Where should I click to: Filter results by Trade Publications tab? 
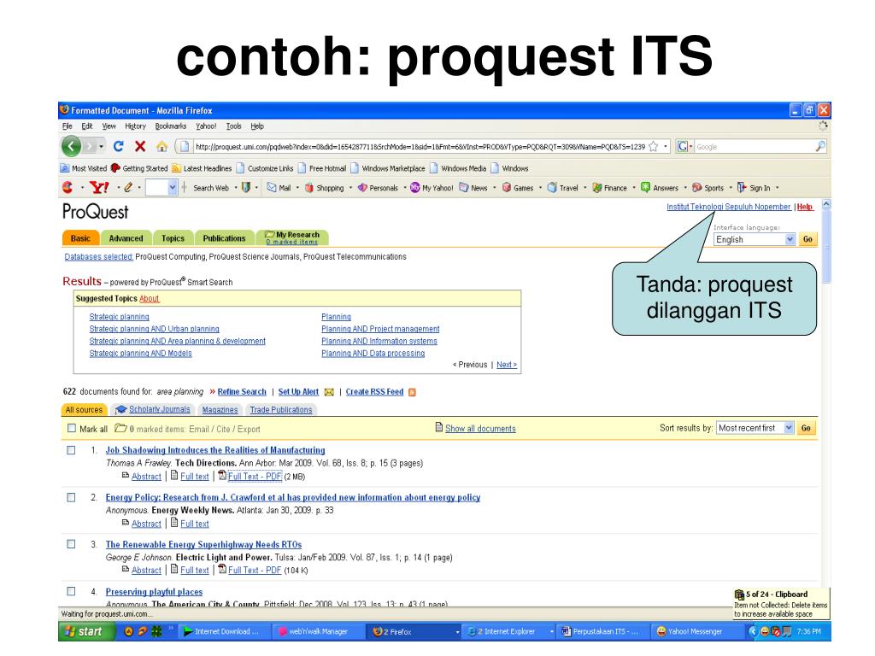[x=280, y=409]
